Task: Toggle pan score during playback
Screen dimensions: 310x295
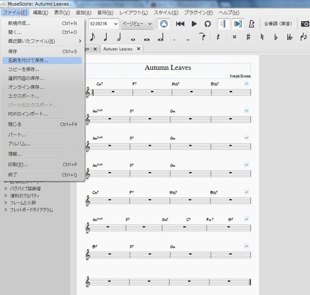Action: tap(238, 24)
